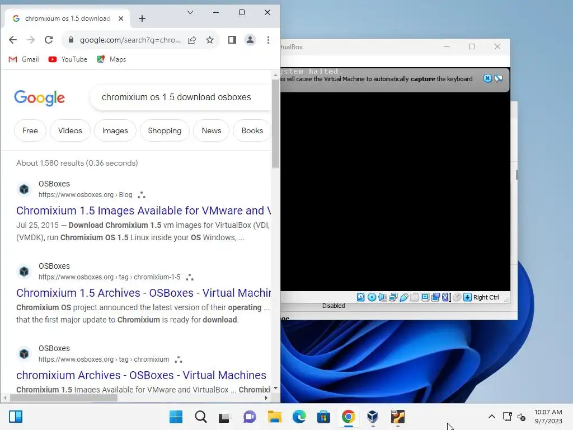
Task: Click the VirtualBox display settings icon
Action: tap(425, 297)
